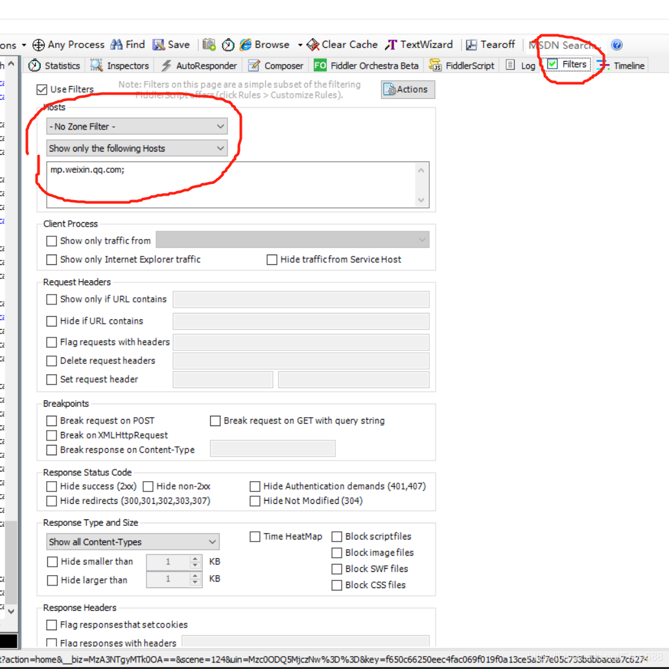This screenshot has width=669, height=669.
Task: Click the session list scroll down arrow
Action: pos(11,611)
